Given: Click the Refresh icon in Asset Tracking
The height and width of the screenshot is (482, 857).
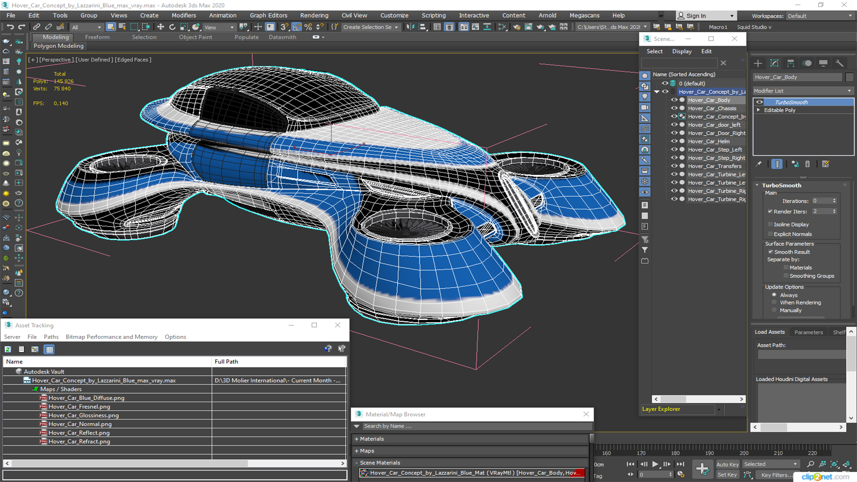Looking at the screenshot, I should point(8,349).
